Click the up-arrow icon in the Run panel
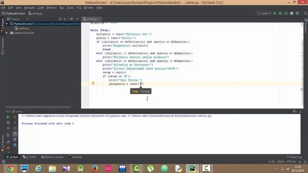 (15, 117)
